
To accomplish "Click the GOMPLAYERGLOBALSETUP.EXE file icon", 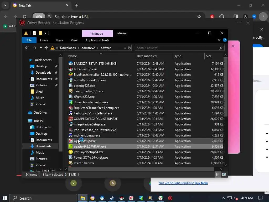I will pos(70,119).
